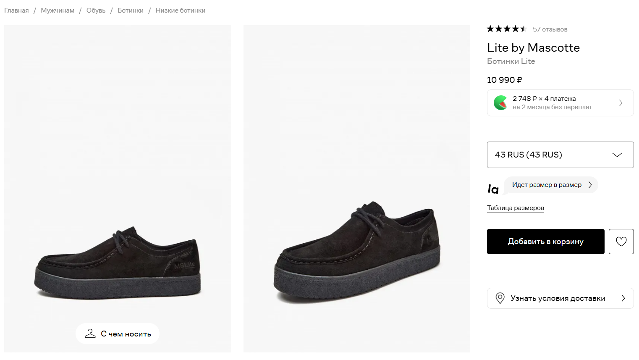Click the 'la' size-fit logo
Viewport: 639px width, 360px height.
[x=493, y=189]
